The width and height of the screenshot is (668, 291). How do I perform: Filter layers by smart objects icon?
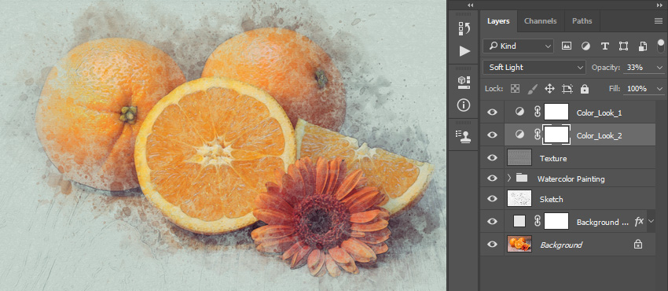(x=643, y=46)
